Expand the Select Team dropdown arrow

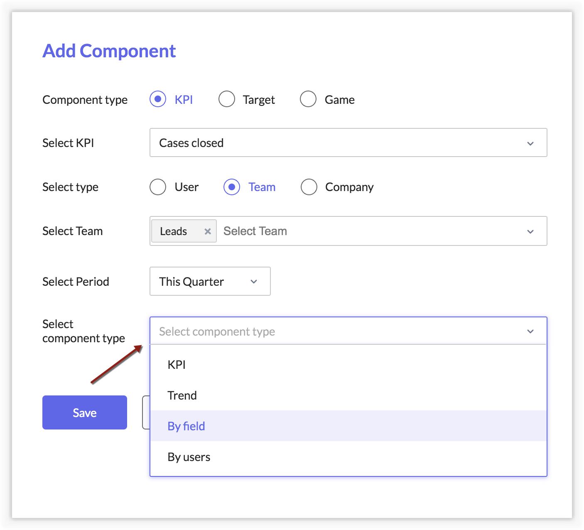530,231
